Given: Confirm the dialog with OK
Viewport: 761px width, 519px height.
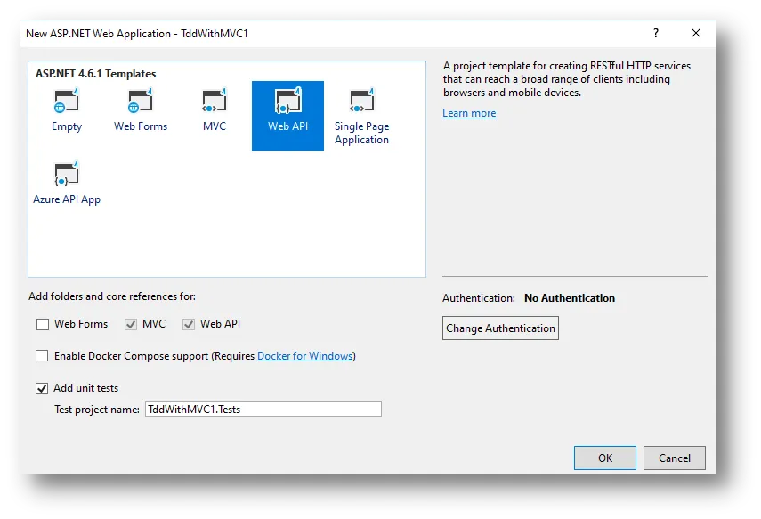Looking at the screenshot, I should (604, 458).
